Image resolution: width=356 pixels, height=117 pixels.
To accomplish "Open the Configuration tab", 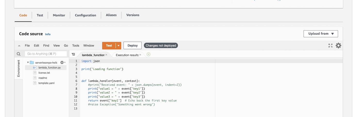I will point(85,15).
